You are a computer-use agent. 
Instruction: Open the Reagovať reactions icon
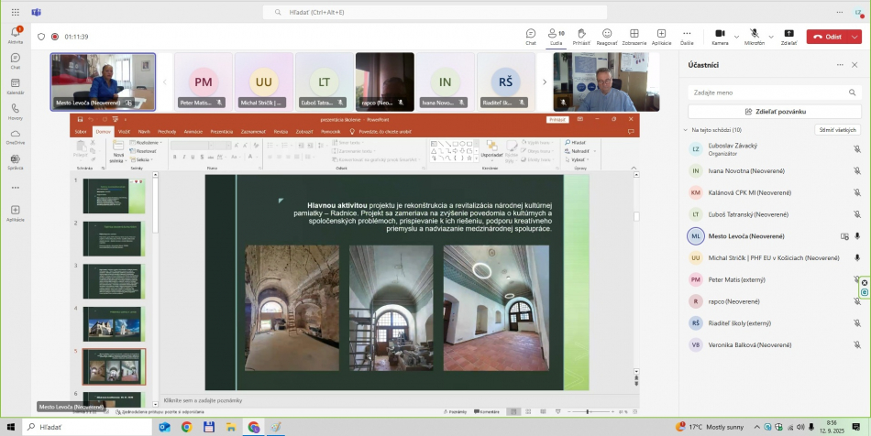607,36
